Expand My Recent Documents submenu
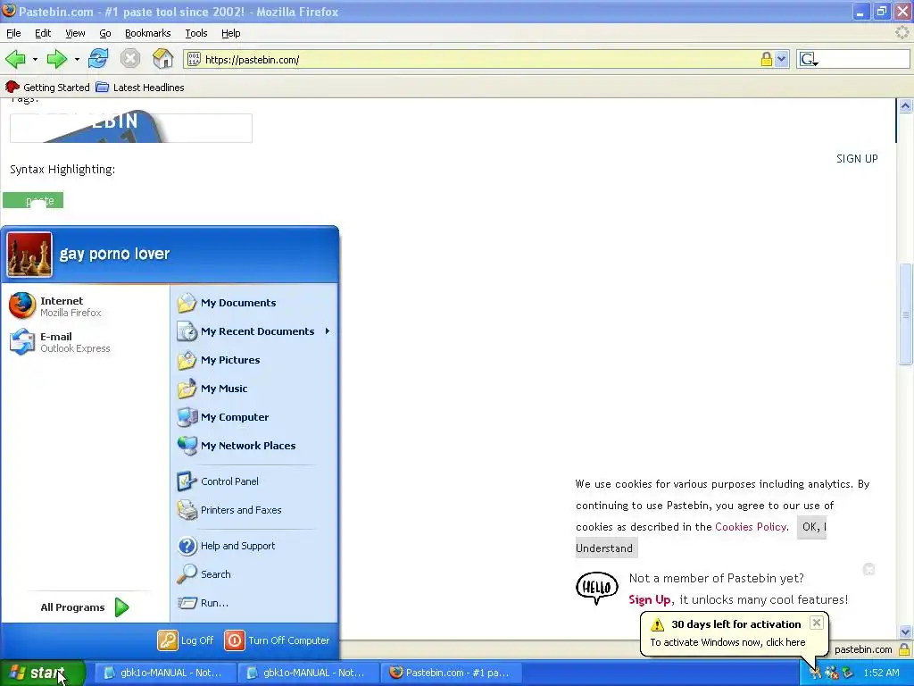The image size is (914, 686). coord(255,331)
